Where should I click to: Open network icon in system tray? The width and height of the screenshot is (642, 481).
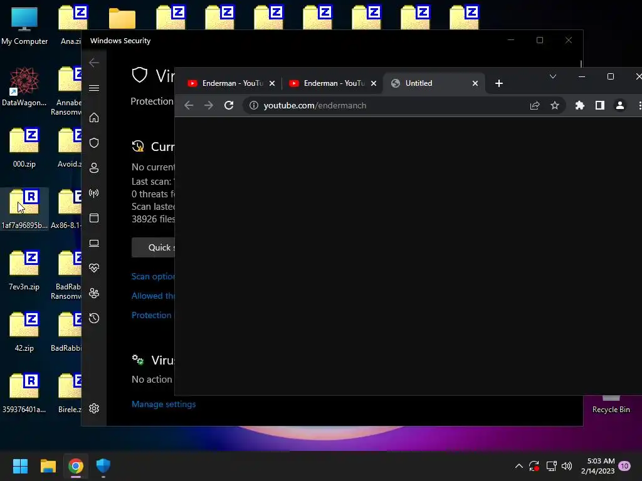[x=551, y=466]
